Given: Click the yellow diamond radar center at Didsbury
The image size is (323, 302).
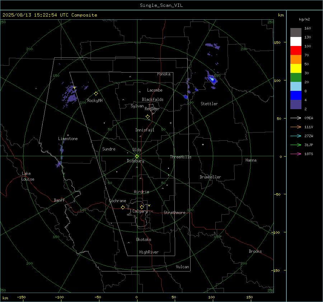Looking at the screenshot, I should point(137,156).
